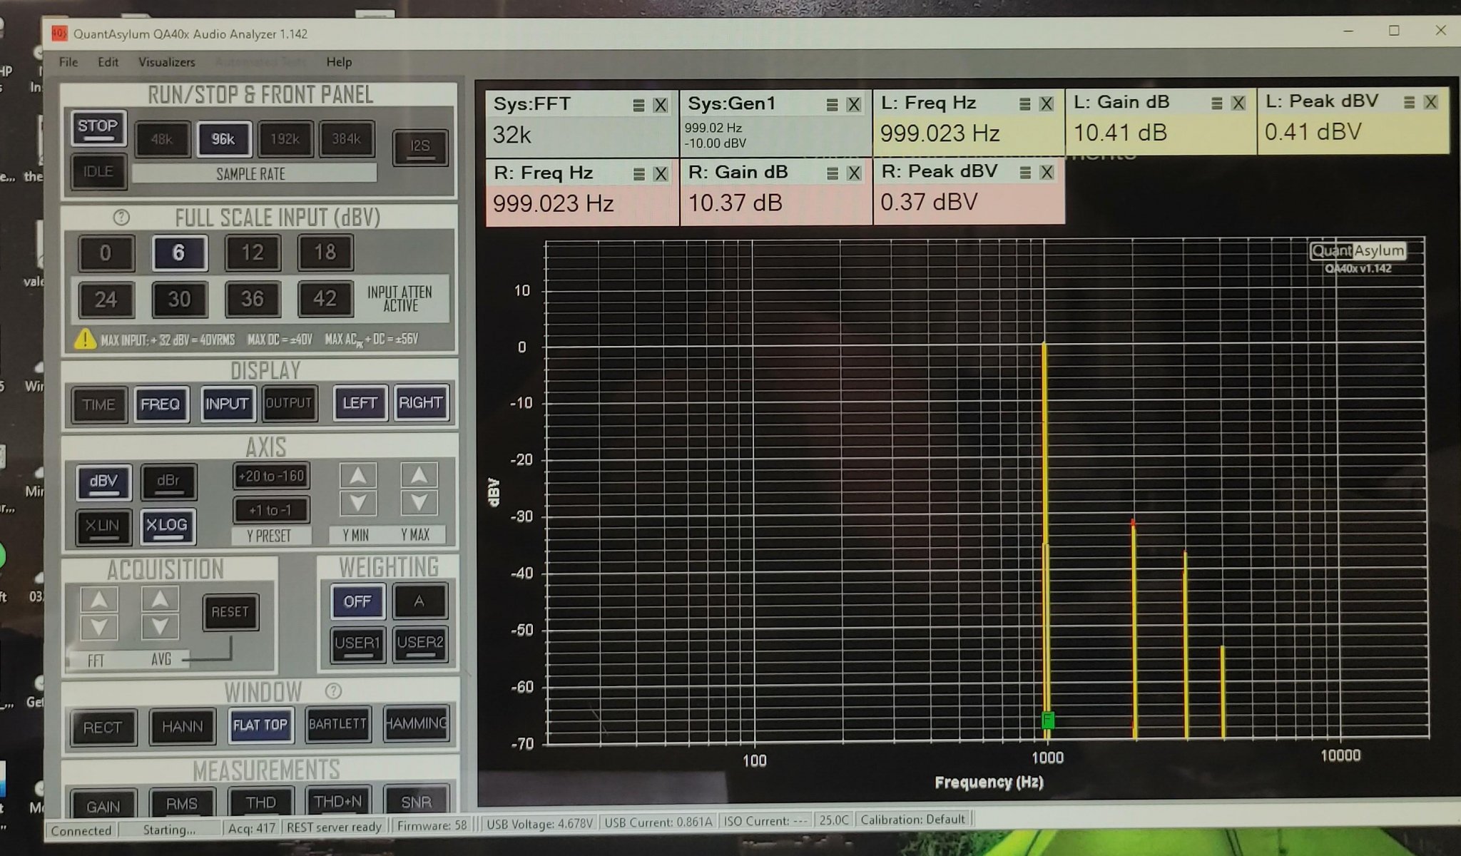Increase AVG count with the up arrow
Viewport: 1461px width, 856px height.
coord(160,599)
